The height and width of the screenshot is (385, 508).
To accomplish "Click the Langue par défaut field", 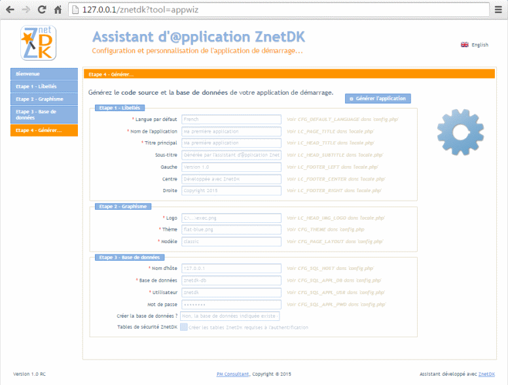I will click(x=231, y=120).
